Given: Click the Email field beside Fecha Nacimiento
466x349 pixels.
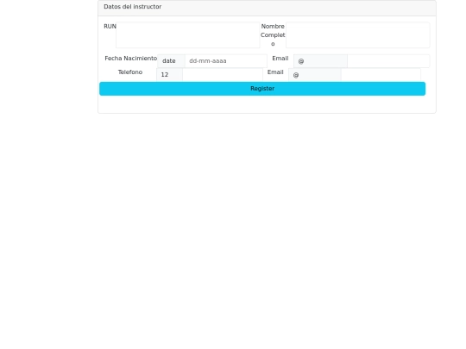Looking at the screenshot, I should pyautogui.click(x=388, y=61).
